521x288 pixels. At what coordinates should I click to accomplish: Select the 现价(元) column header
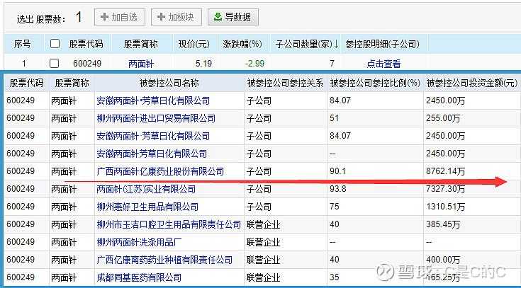pos(194,44)
